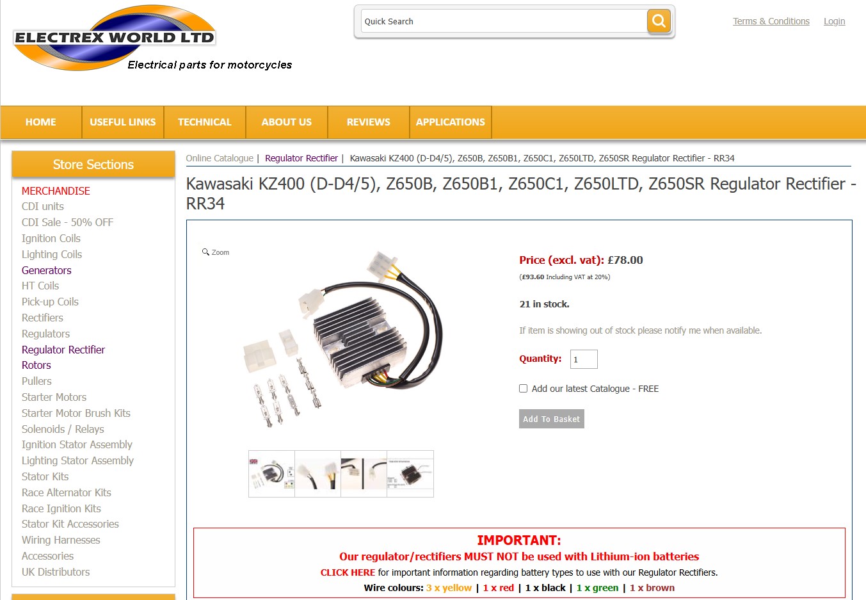The image size is (866, 600).
Task: Click the Electrex World Ltd logo
Action: click(114, 38)
